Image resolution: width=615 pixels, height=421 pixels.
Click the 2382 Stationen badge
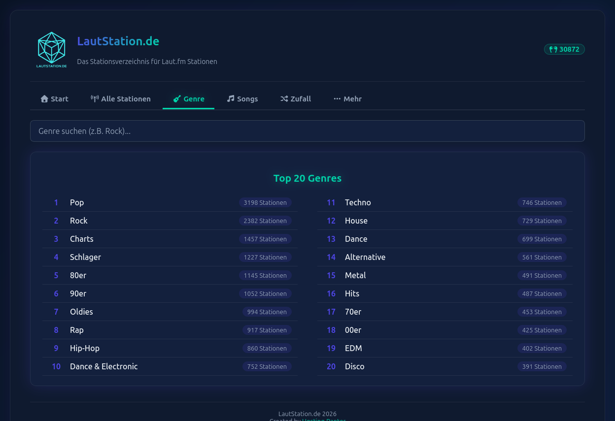pos(265,221)
